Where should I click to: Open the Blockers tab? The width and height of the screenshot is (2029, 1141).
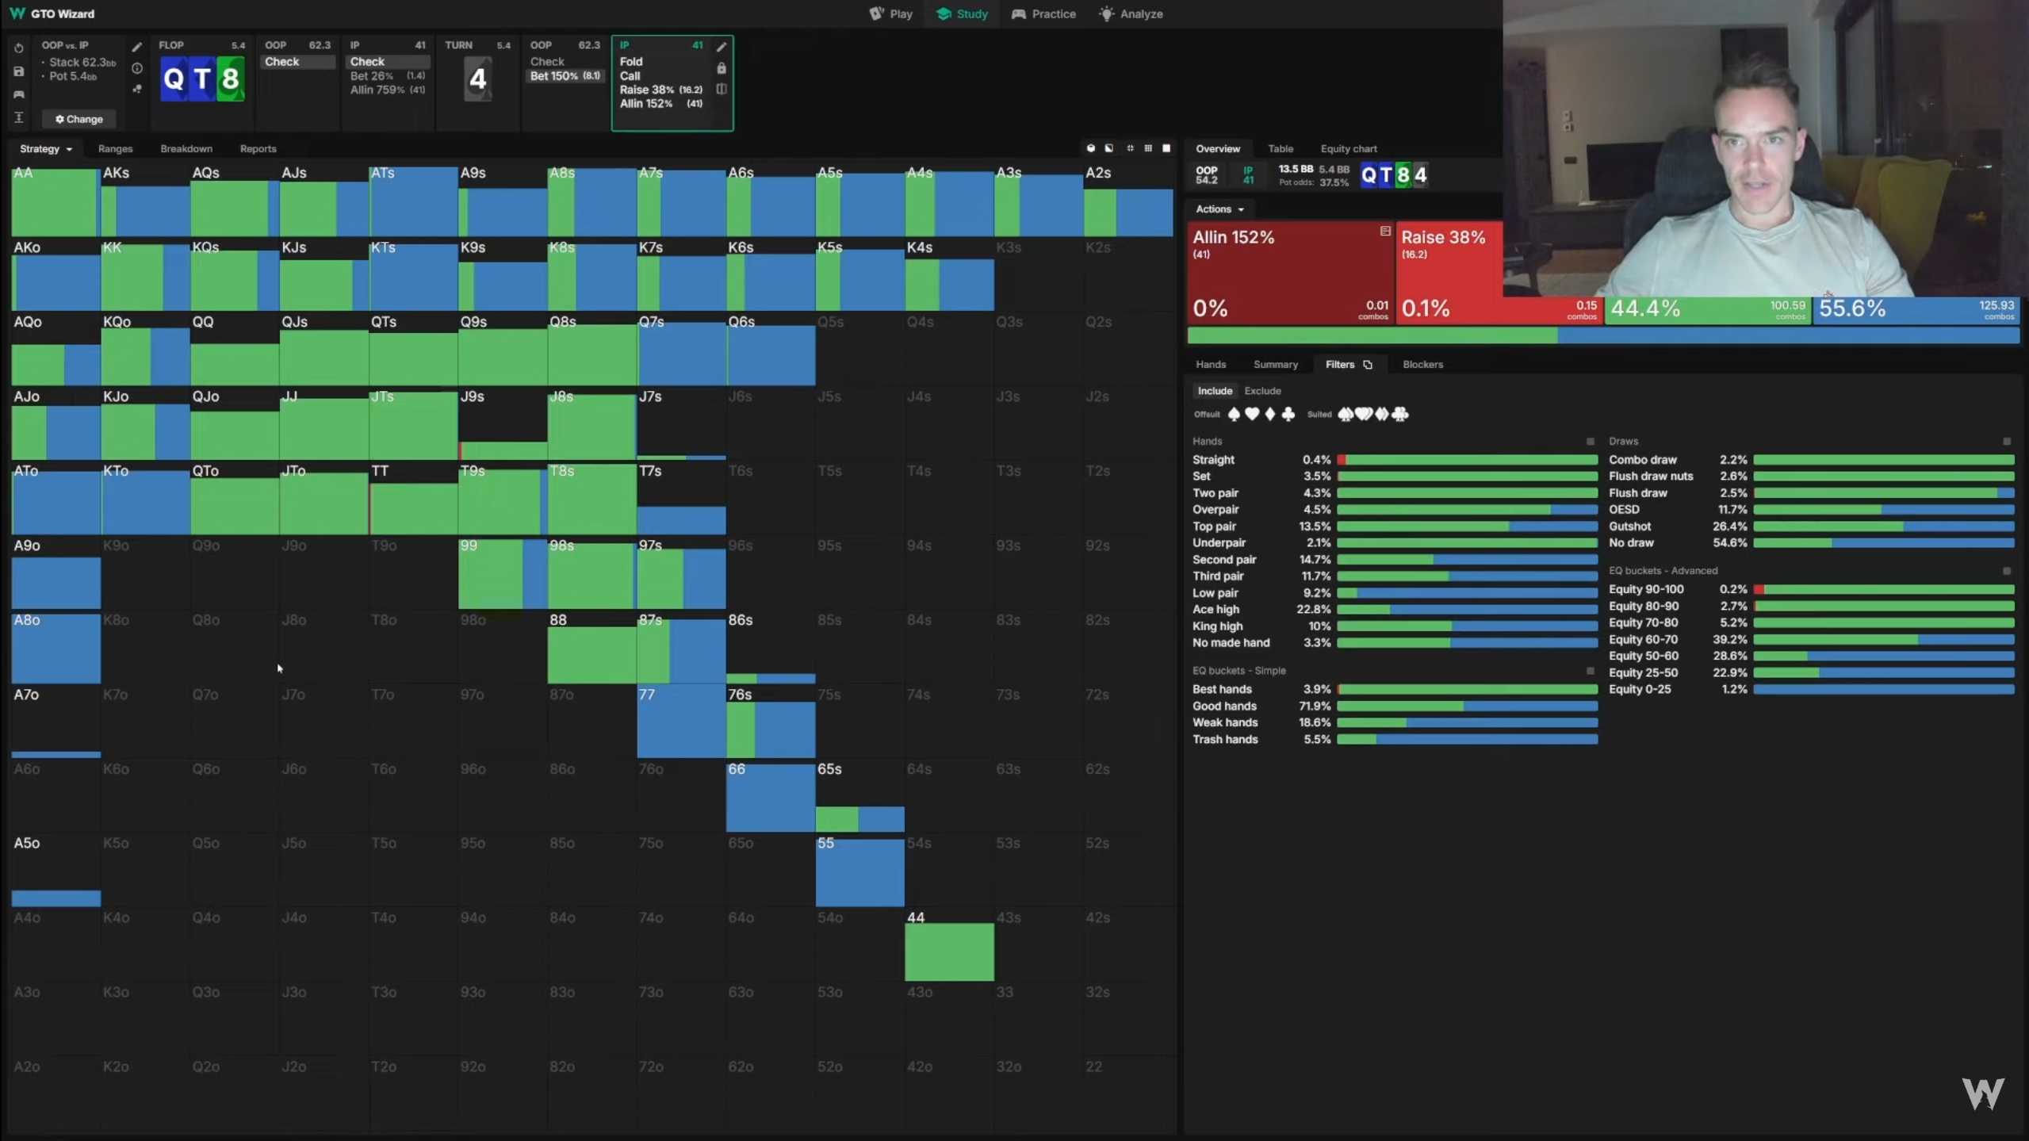[1422, 365]
